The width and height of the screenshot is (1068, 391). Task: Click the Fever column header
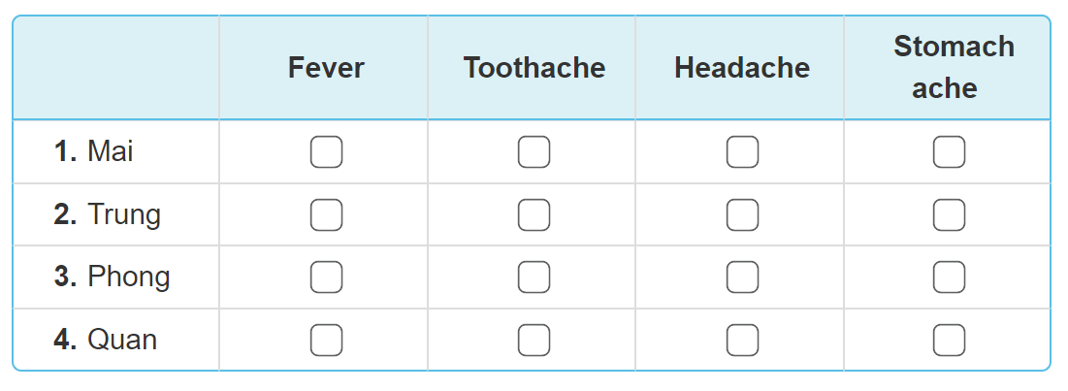coord(326,68)
